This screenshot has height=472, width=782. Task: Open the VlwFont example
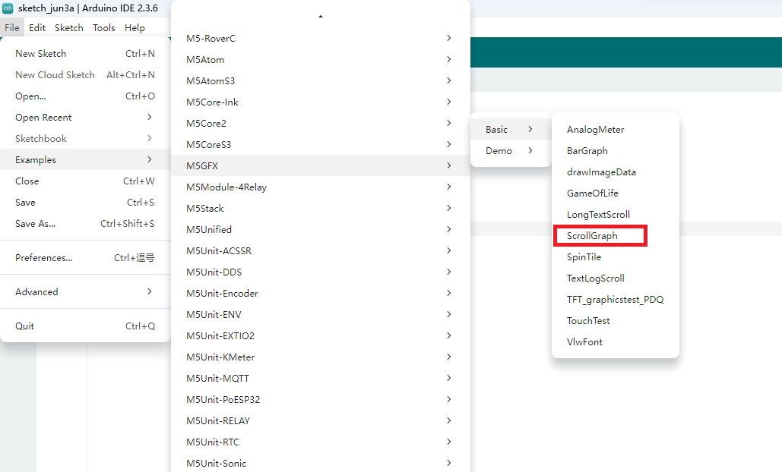(616, 342)
